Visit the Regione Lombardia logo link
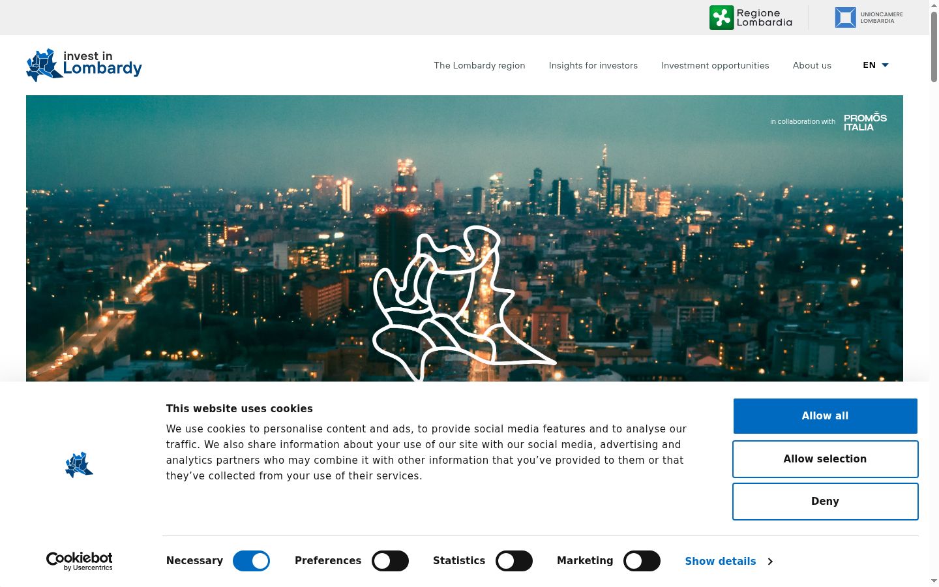 pyautogui.click(x=751, y=18)
